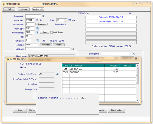Click the package list scrollbar thumb

coord(137,75)
